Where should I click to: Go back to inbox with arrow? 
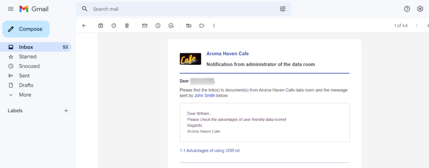pyautogui.click(x=84, y=26)
